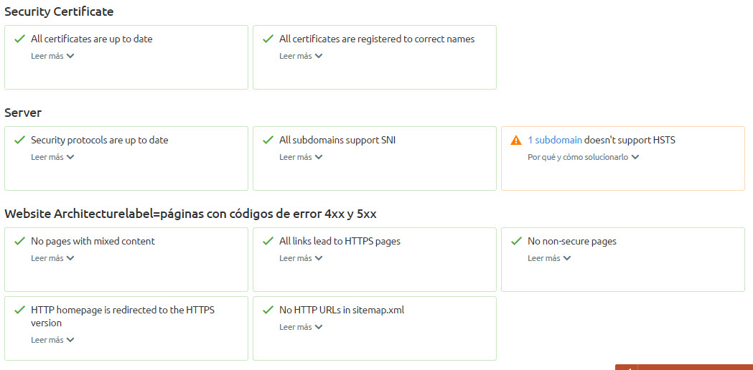Click green checkmark beside All certificates are up to date
The width and height of the screenshot is (753, 370).
pyautogui.click(x=19, y=39)
